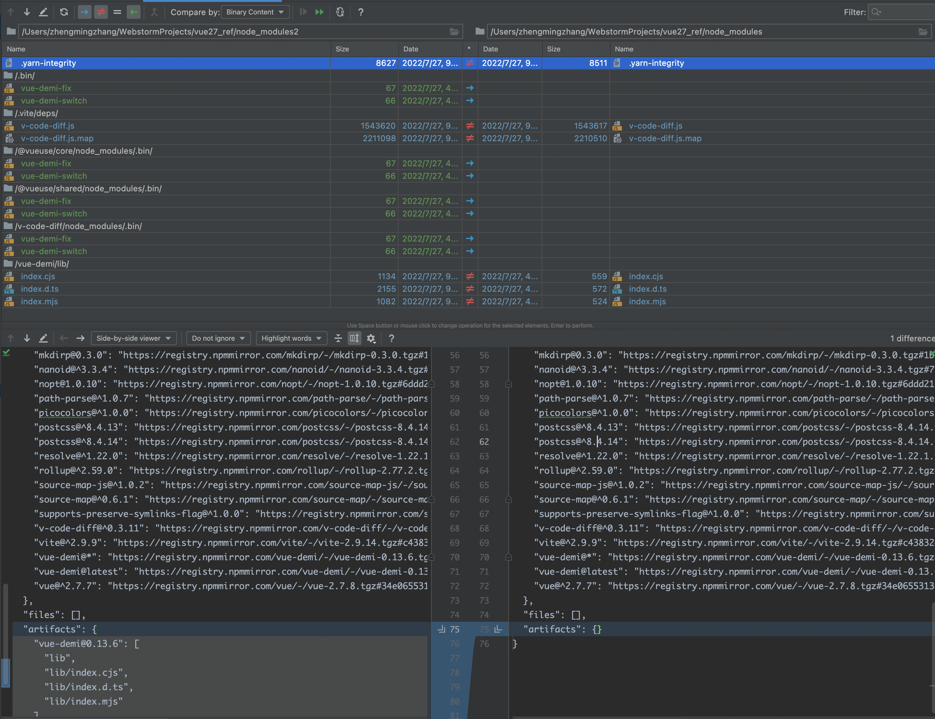The height and width of the screenshot is (719, 935).
Task: Click the Jump to Source pencil icon in top toolbar
Action: pyautogui.click(x=43, y=12)
